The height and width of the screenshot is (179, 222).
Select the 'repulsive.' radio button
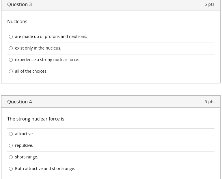click(11, 146)
